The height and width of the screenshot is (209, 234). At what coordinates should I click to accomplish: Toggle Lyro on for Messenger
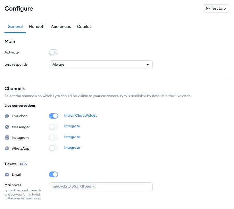click(54, 127)
